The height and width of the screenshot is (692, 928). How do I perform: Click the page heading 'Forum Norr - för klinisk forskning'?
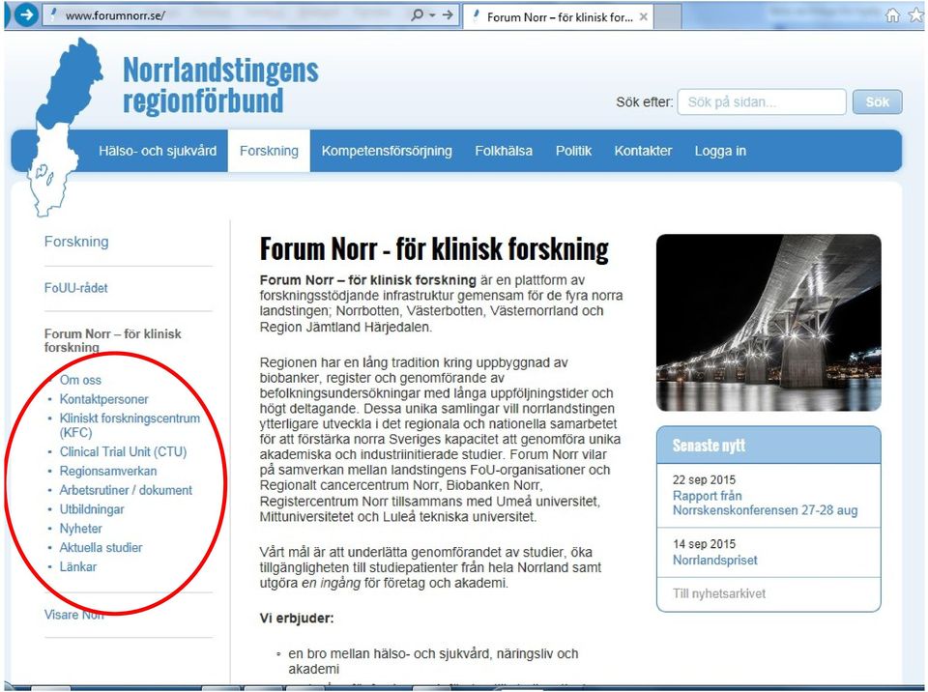pos(434,249)
